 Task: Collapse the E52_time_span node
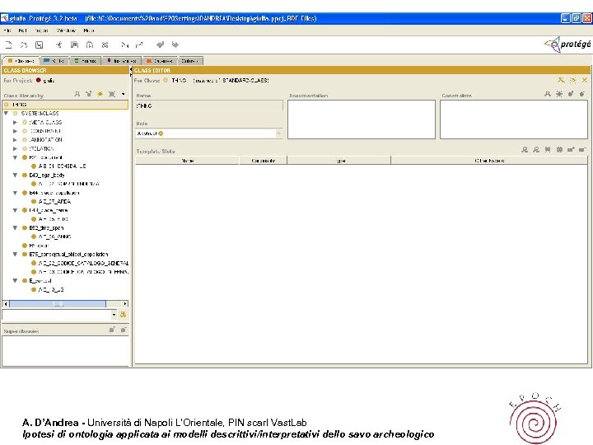[15, 227]
